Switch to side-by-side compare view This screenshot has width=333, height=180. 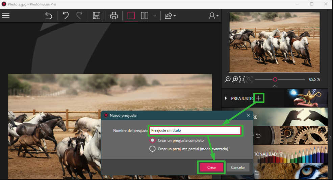(145, 16)
